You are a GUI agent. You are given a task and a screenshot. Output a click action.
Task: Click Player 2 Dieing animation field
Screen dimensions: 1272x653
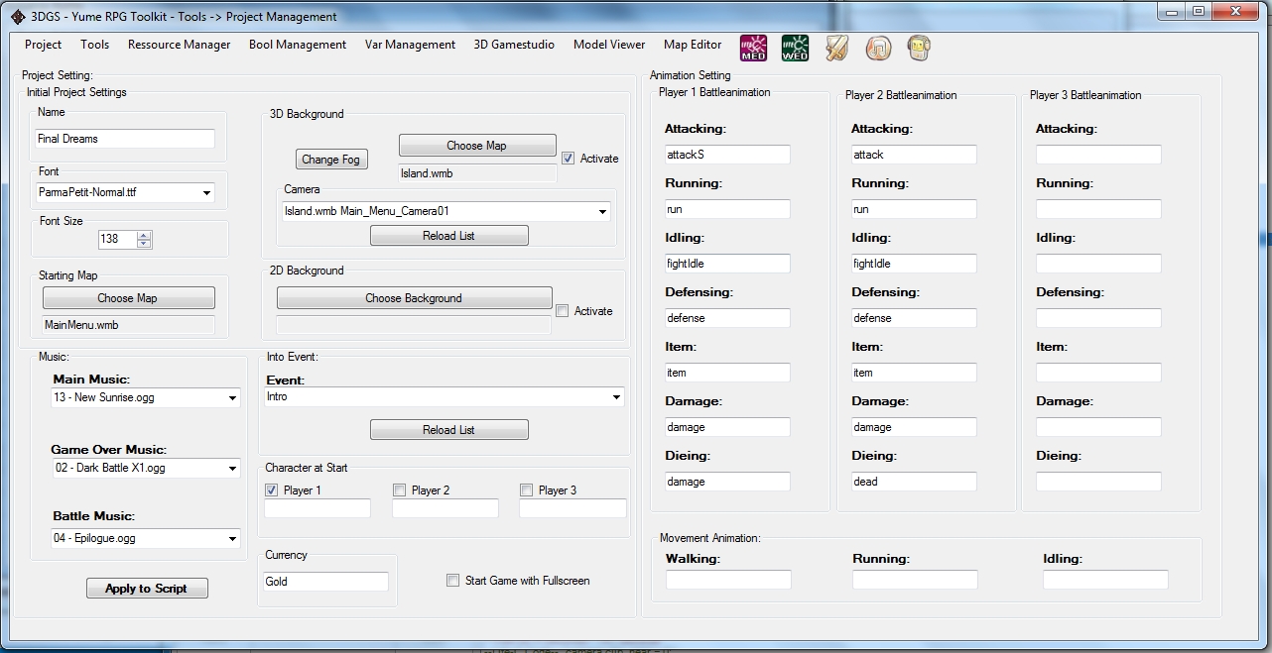(914, 482)
